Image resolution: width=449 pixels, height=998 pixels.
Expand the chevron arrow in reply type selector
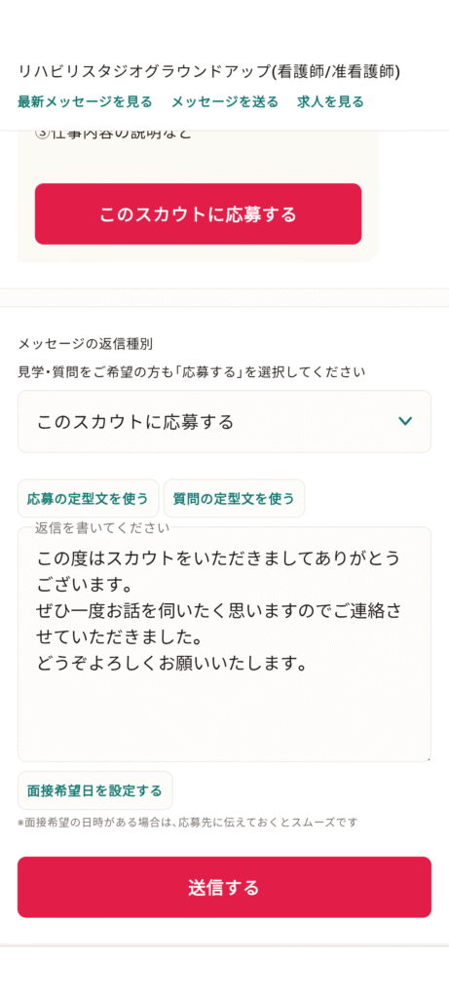click(x=405, y=421)
